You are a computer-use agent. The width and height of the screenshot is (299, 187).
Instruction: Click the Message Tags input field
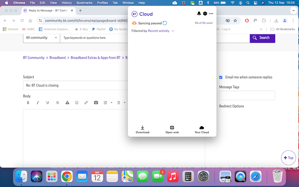247,95
